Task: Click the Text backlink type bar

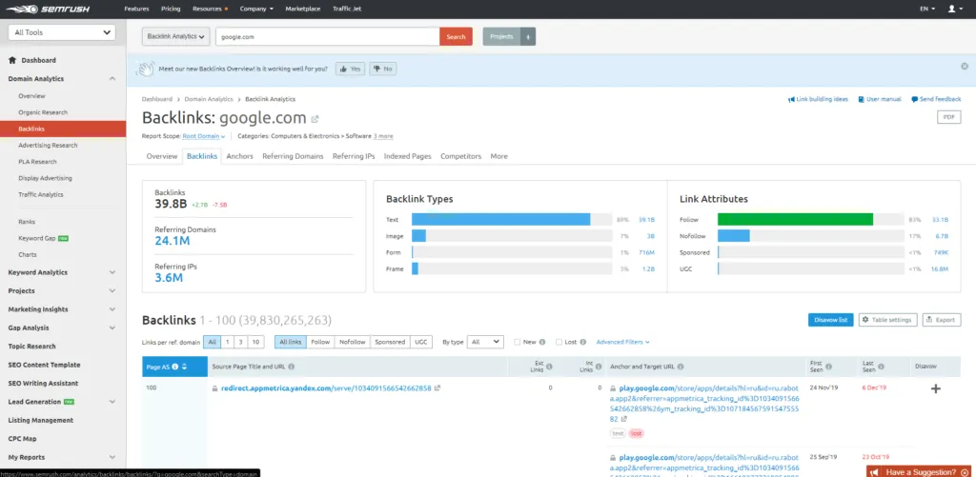Action: coord(500,220)
